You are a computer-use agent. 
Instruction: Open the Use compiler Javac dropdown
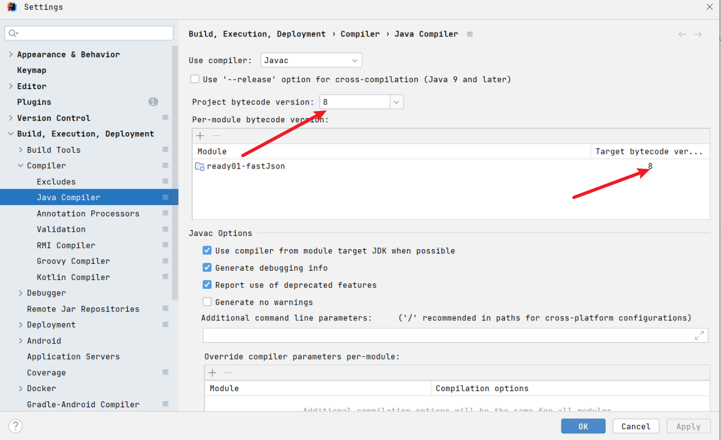coord(311,60)
